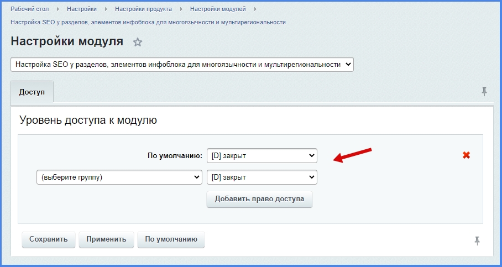Go to Рабочий стол breadcrumb link

(x=30, y=9)
